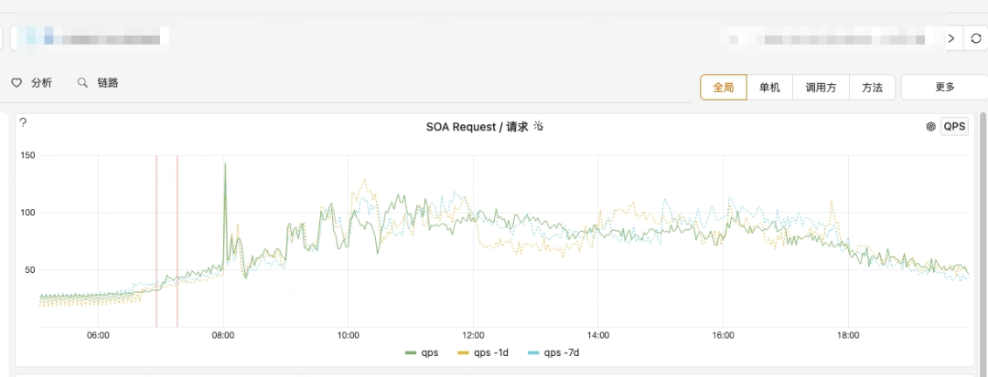Open the help question mark on chart panel
This screenshot has width=988, height=377.
[x=23, y=122]
